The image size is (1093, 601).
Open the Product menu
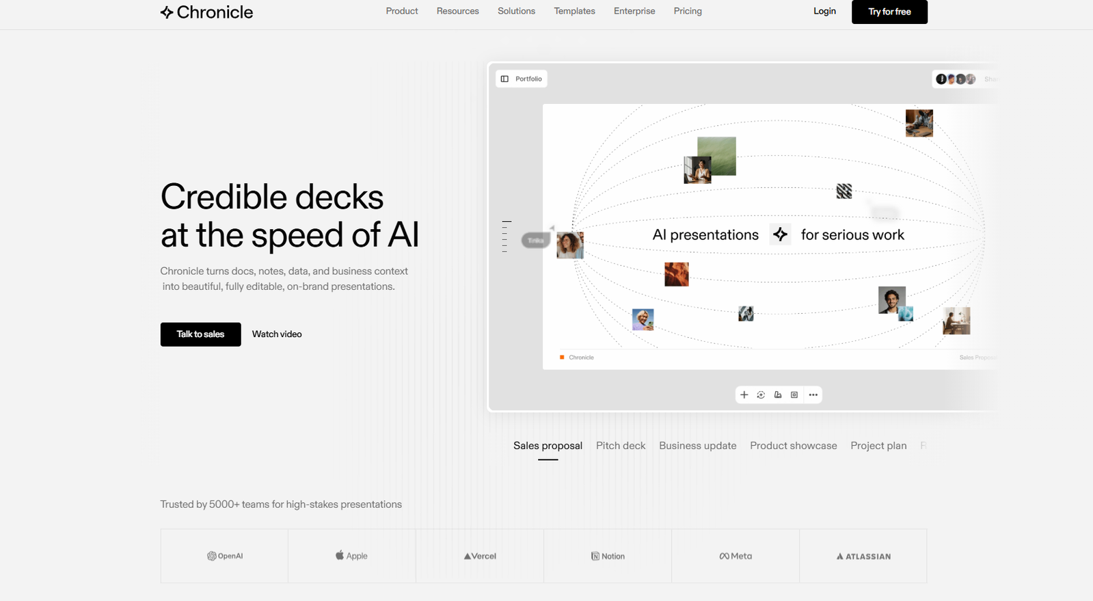402,11
